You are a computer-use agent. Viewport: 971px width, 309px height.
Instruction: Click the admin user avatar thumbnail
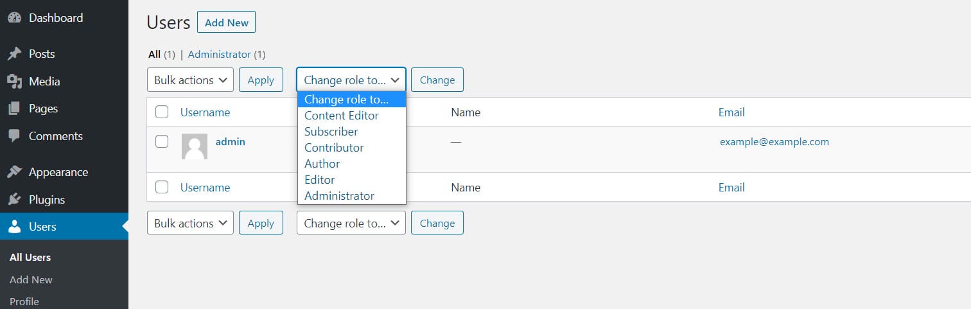[x=195, y=146]
